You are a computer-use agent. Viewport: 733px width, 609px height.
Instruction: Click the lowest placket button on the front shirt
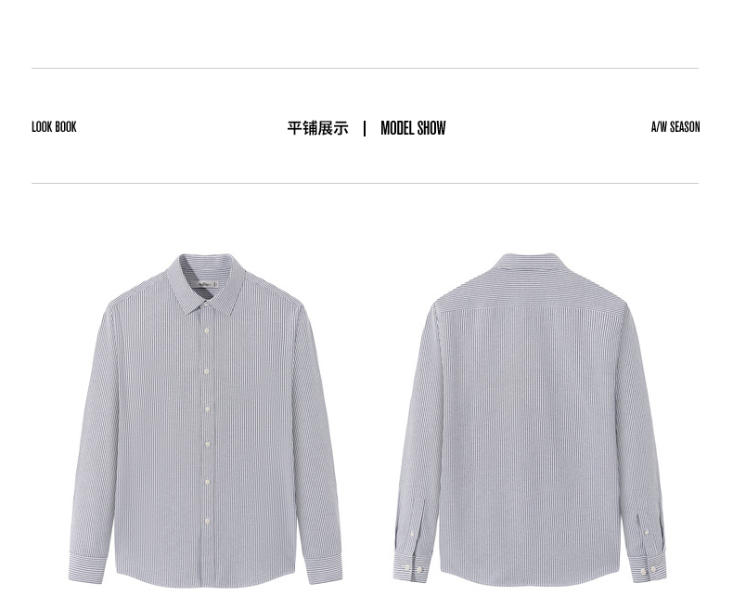(x=207, y=520)
